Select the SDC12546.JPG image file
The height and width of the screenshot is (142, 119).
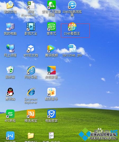[x=72, y=48]
